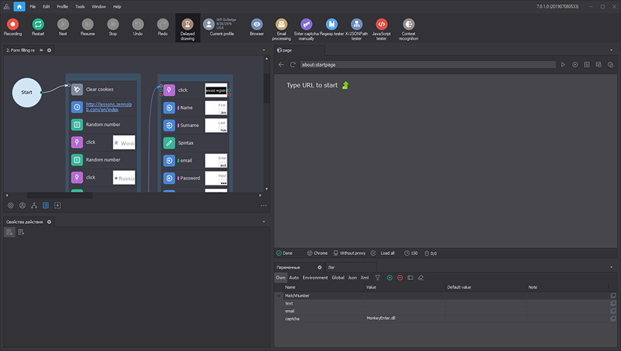621x351 pixels.
Task: Select the Global variables filter
Action: point(337,278)
